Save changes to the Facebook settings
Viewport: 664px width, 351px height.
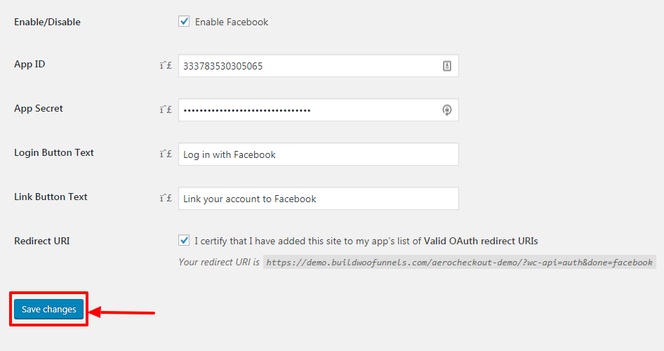[48, 309]
